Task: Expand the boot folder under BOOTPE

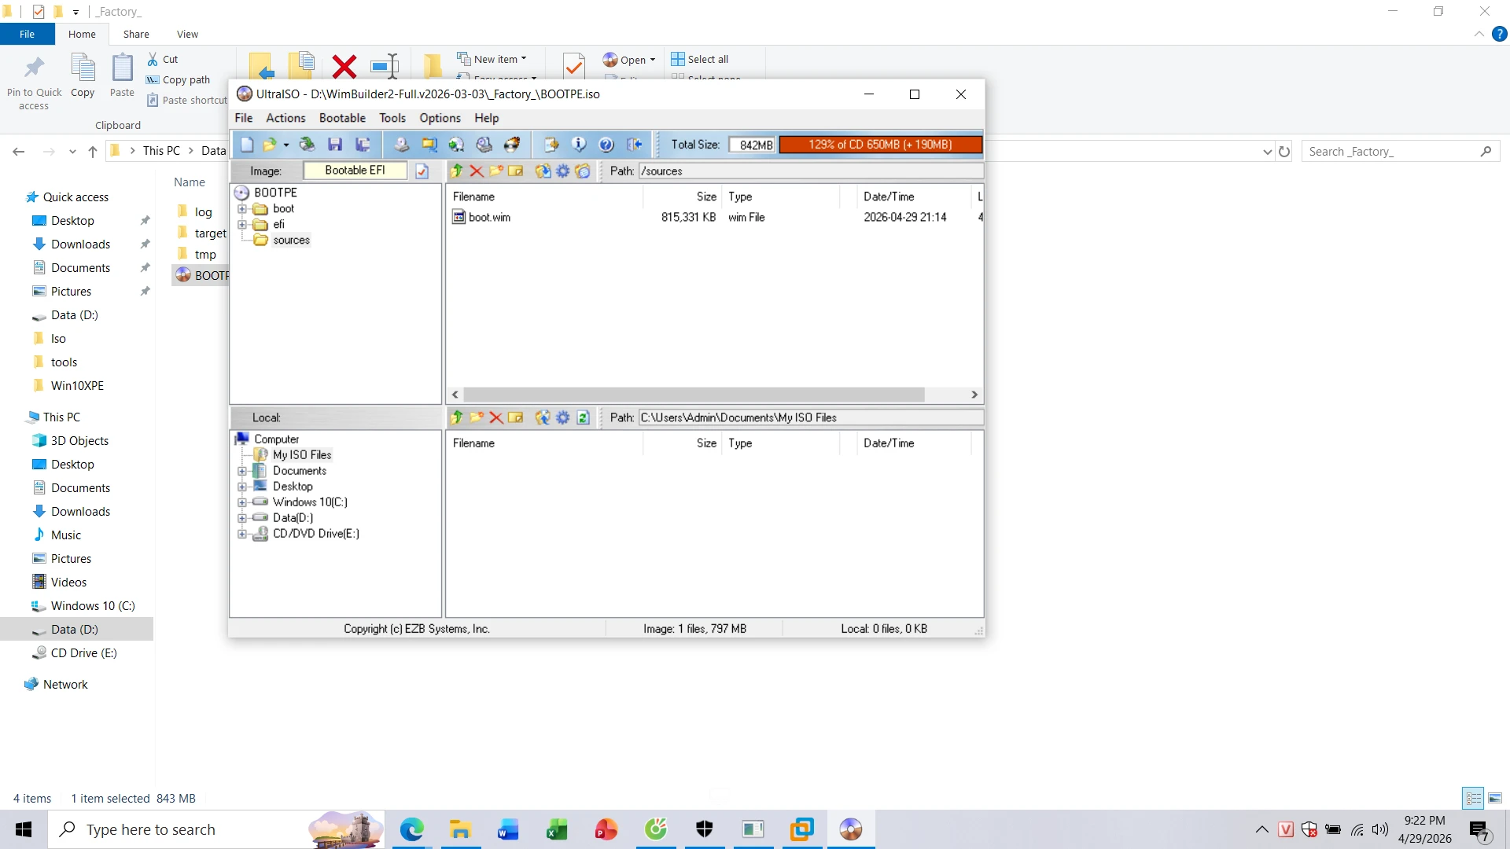Action: click(243, 208)
